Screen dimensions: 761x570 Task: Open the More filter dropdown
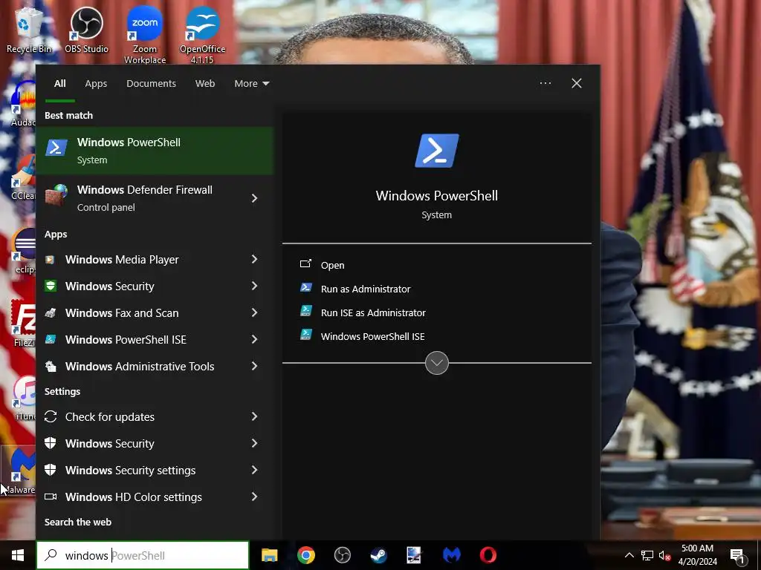251,83
